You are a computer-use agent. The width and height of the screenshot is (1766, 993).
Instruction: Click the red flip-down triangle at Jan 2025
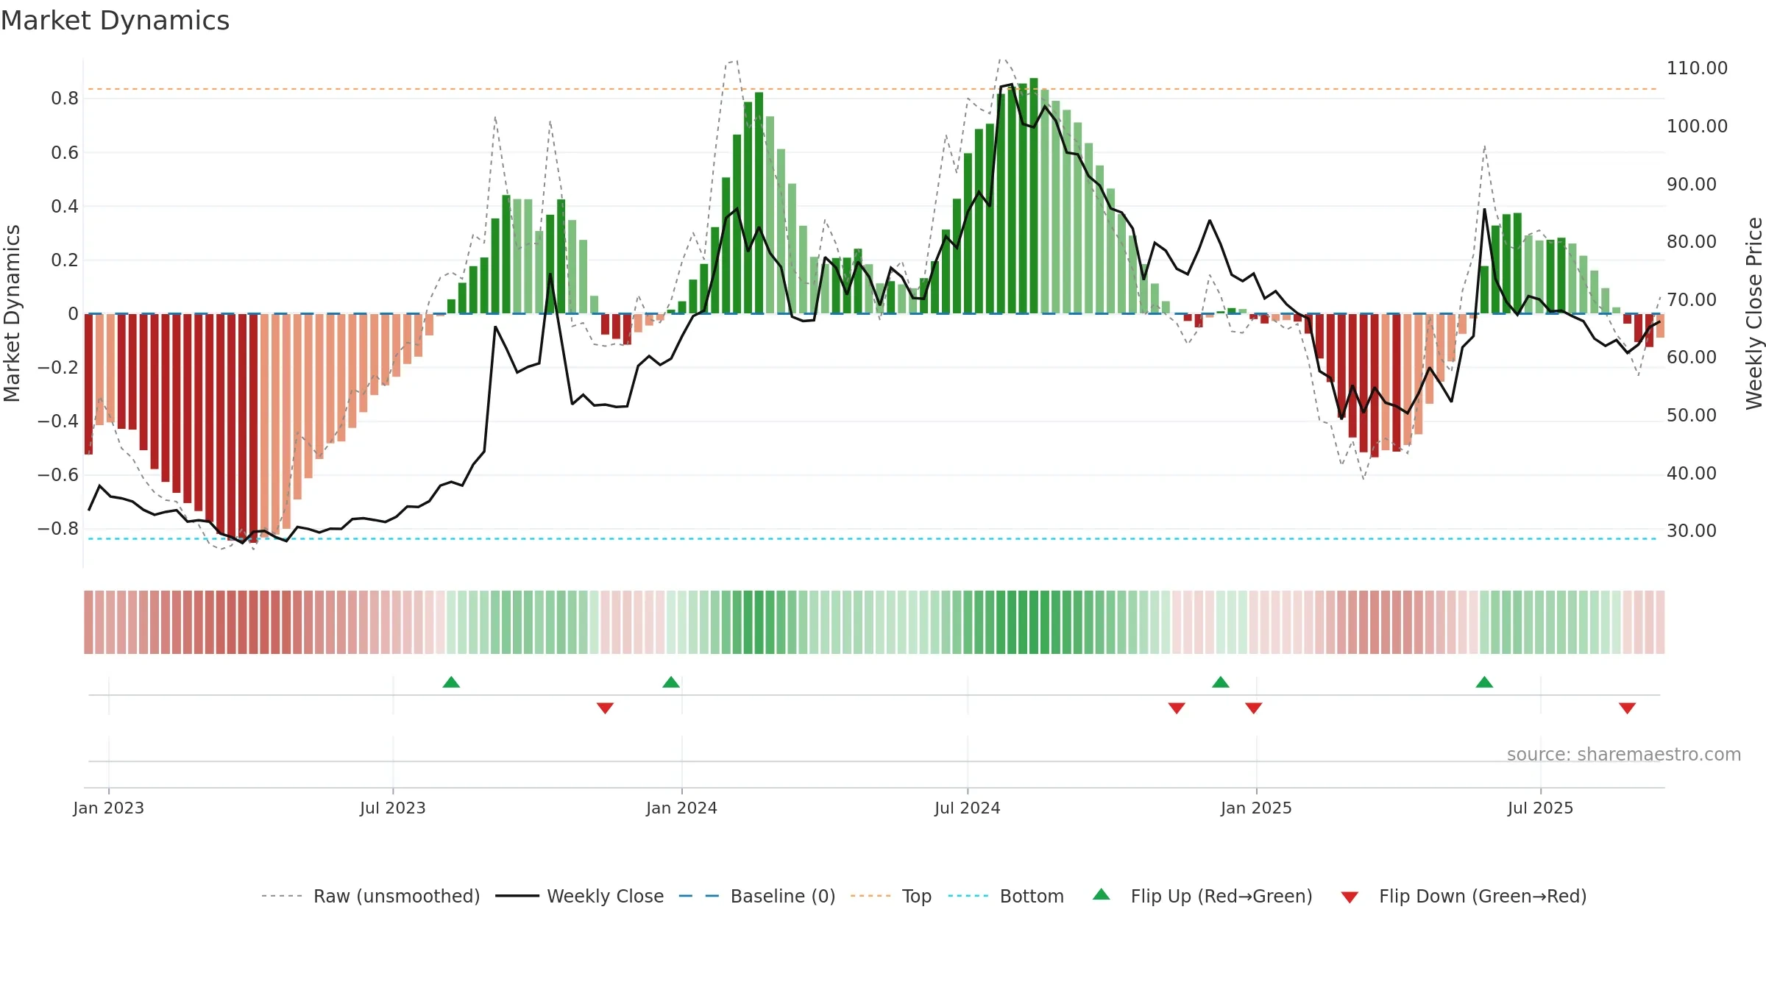pyautogui.click(x=1254, y=708)
